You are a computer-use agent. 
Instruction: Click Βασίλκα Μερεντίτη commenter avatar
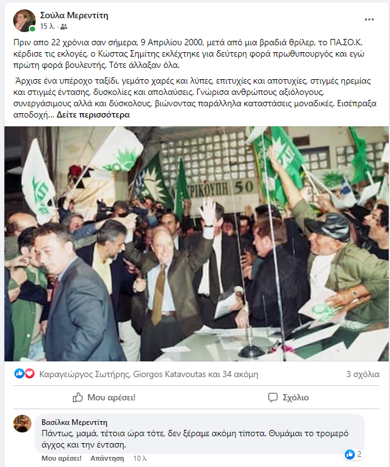(x=23, y=423)
